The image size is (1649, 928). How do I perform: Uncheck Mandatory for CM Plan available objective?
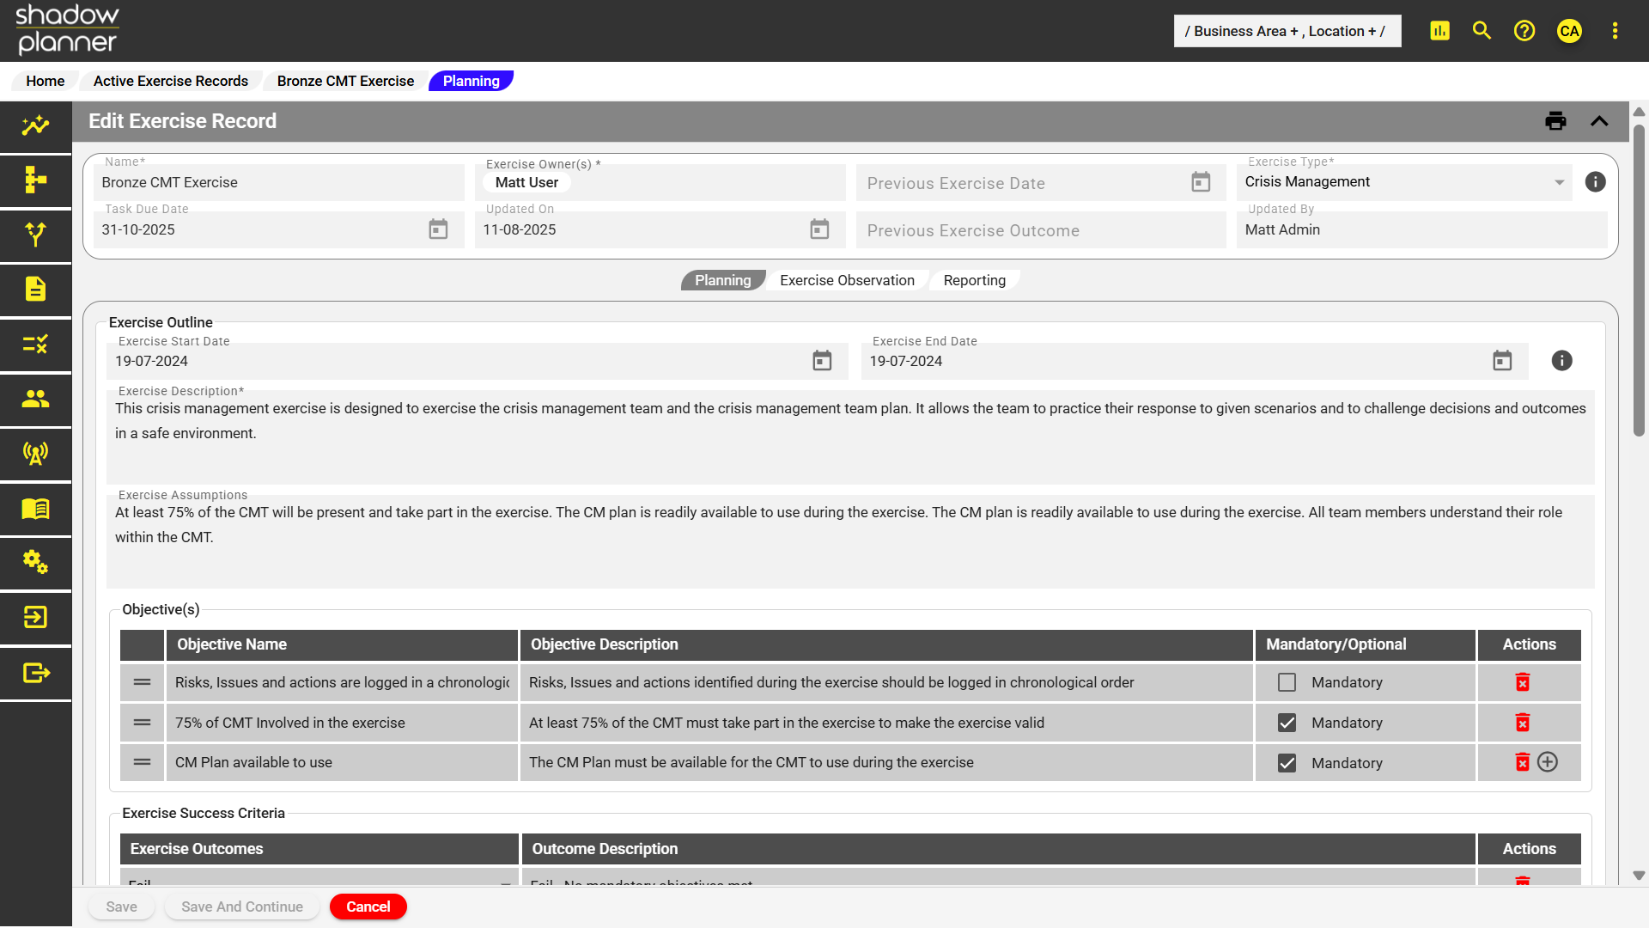pyautogui.click(x=1286, y=762)
